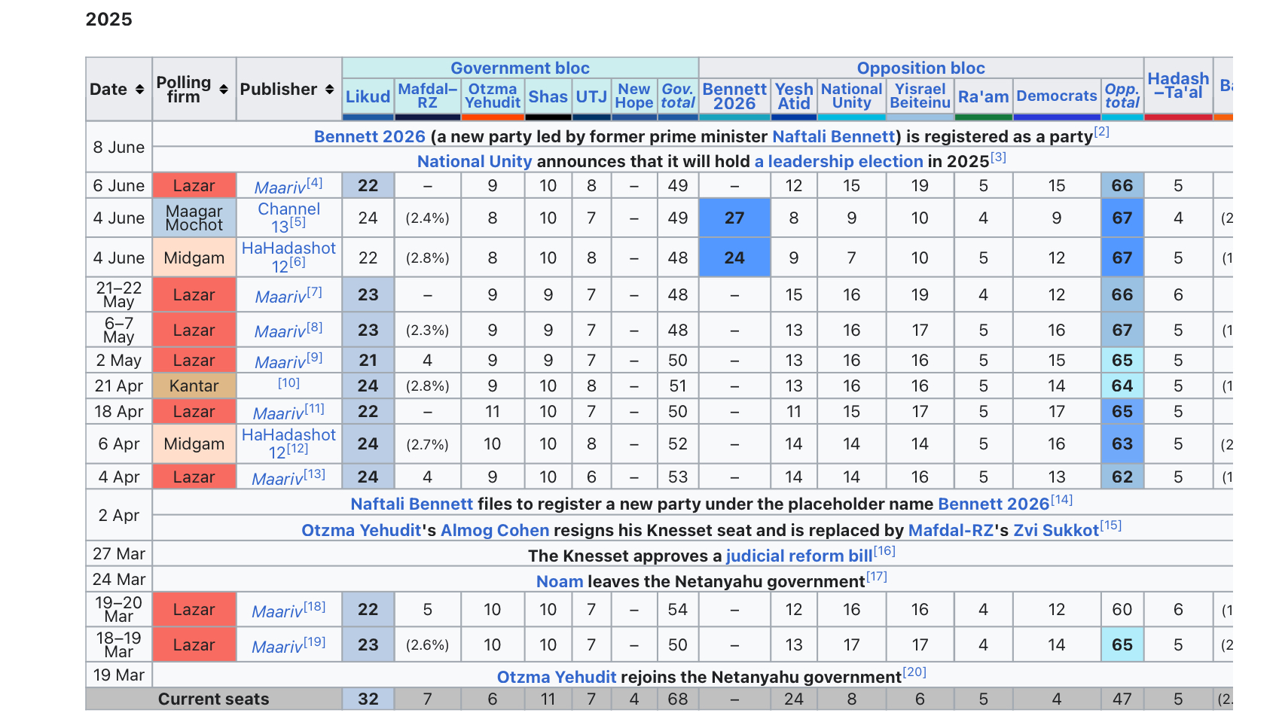Sort table by Publisher arrows

329,90
